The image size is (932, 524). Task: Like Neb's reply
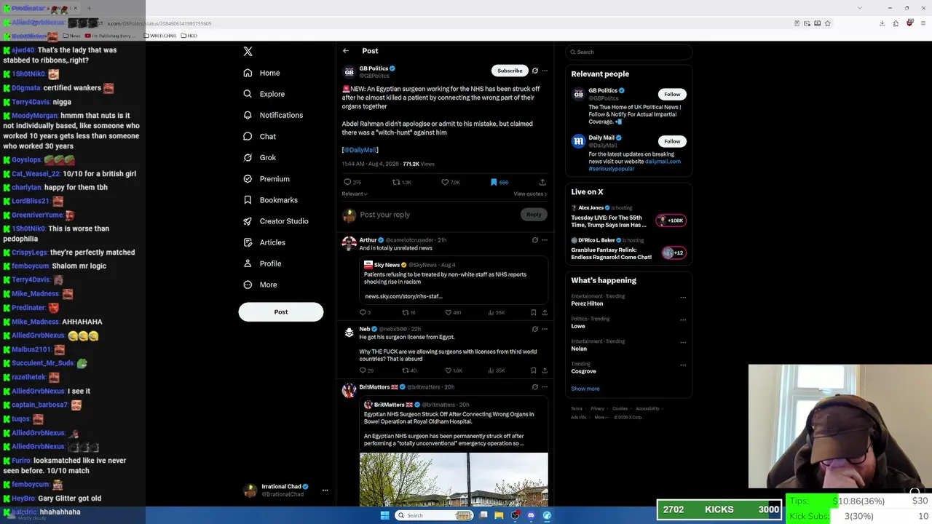[x=454, y=370]
